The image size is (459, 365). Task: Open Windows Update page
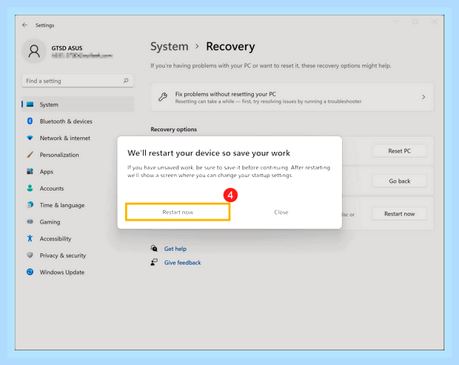[62, 272]
